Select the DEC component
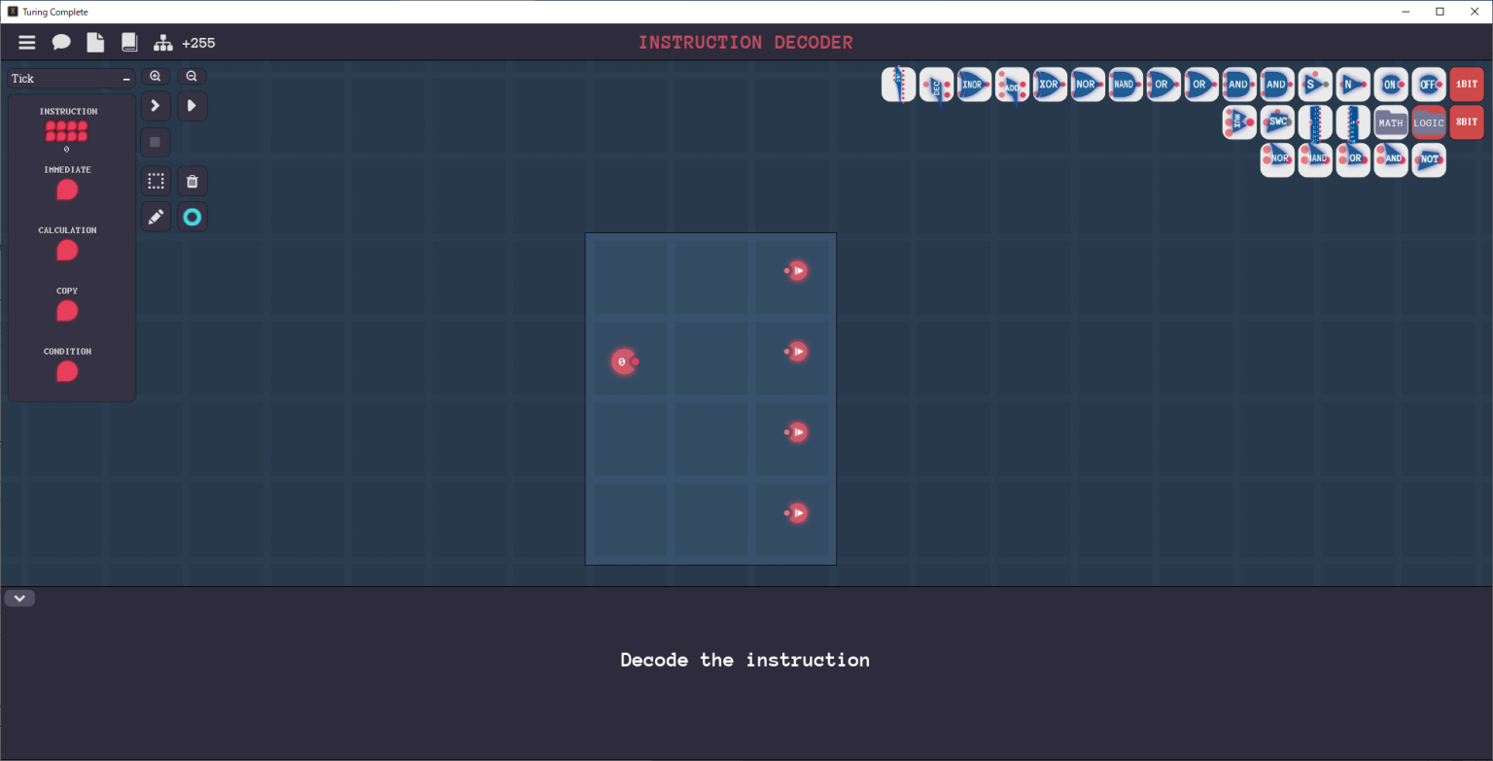Image resolution: width=1493 pixels, height=761 pixels. click(936, 84)
